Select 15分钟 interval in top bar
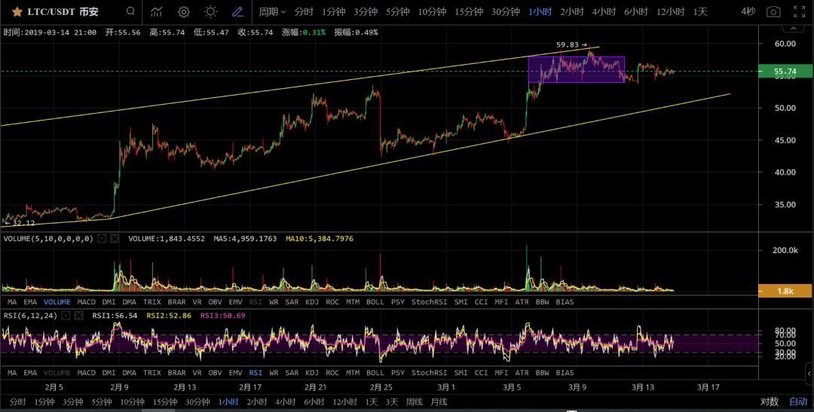The width and height of the screenshot is (814, 412). pos(470,11)
